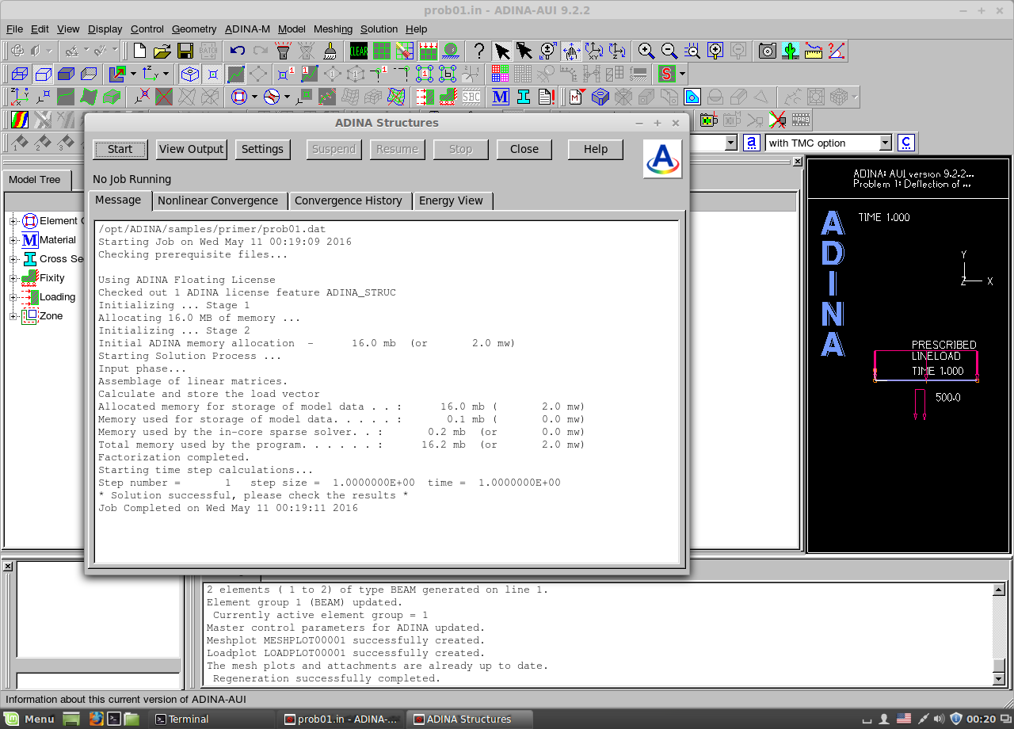Click the View Output button
Screen dimensions: 1014x729
click(x=192, y=149)
